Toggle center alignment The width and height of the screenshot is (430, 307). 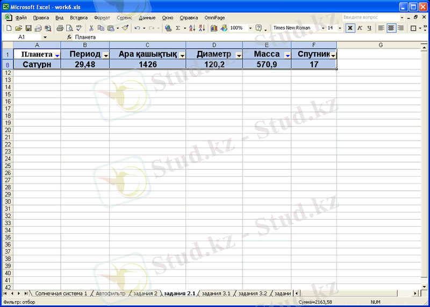click(x=391, y=28)
